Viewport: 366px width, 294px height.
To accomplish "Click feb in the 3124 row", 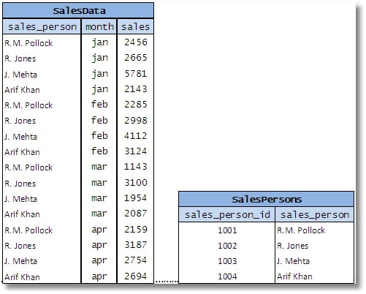I will click(99, 151).
